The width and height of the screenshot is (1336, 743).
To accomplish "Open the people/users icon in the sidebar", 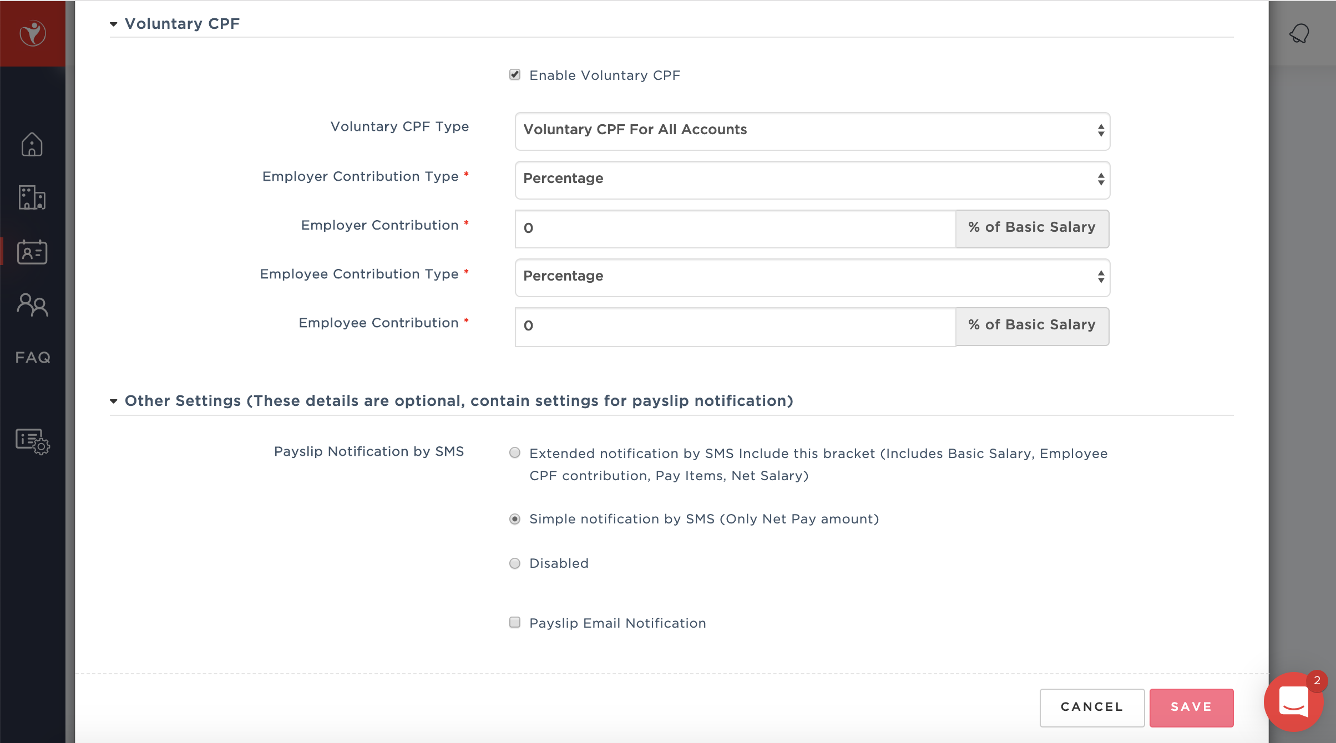I will coord(32,304).
